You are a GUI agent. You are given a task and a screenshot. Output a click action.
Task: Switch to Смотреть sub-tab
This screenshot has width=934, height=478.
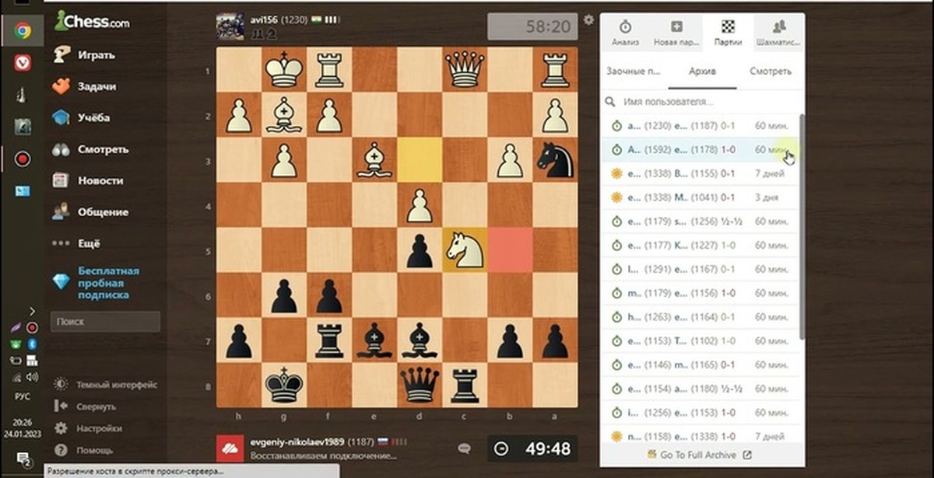771,71
